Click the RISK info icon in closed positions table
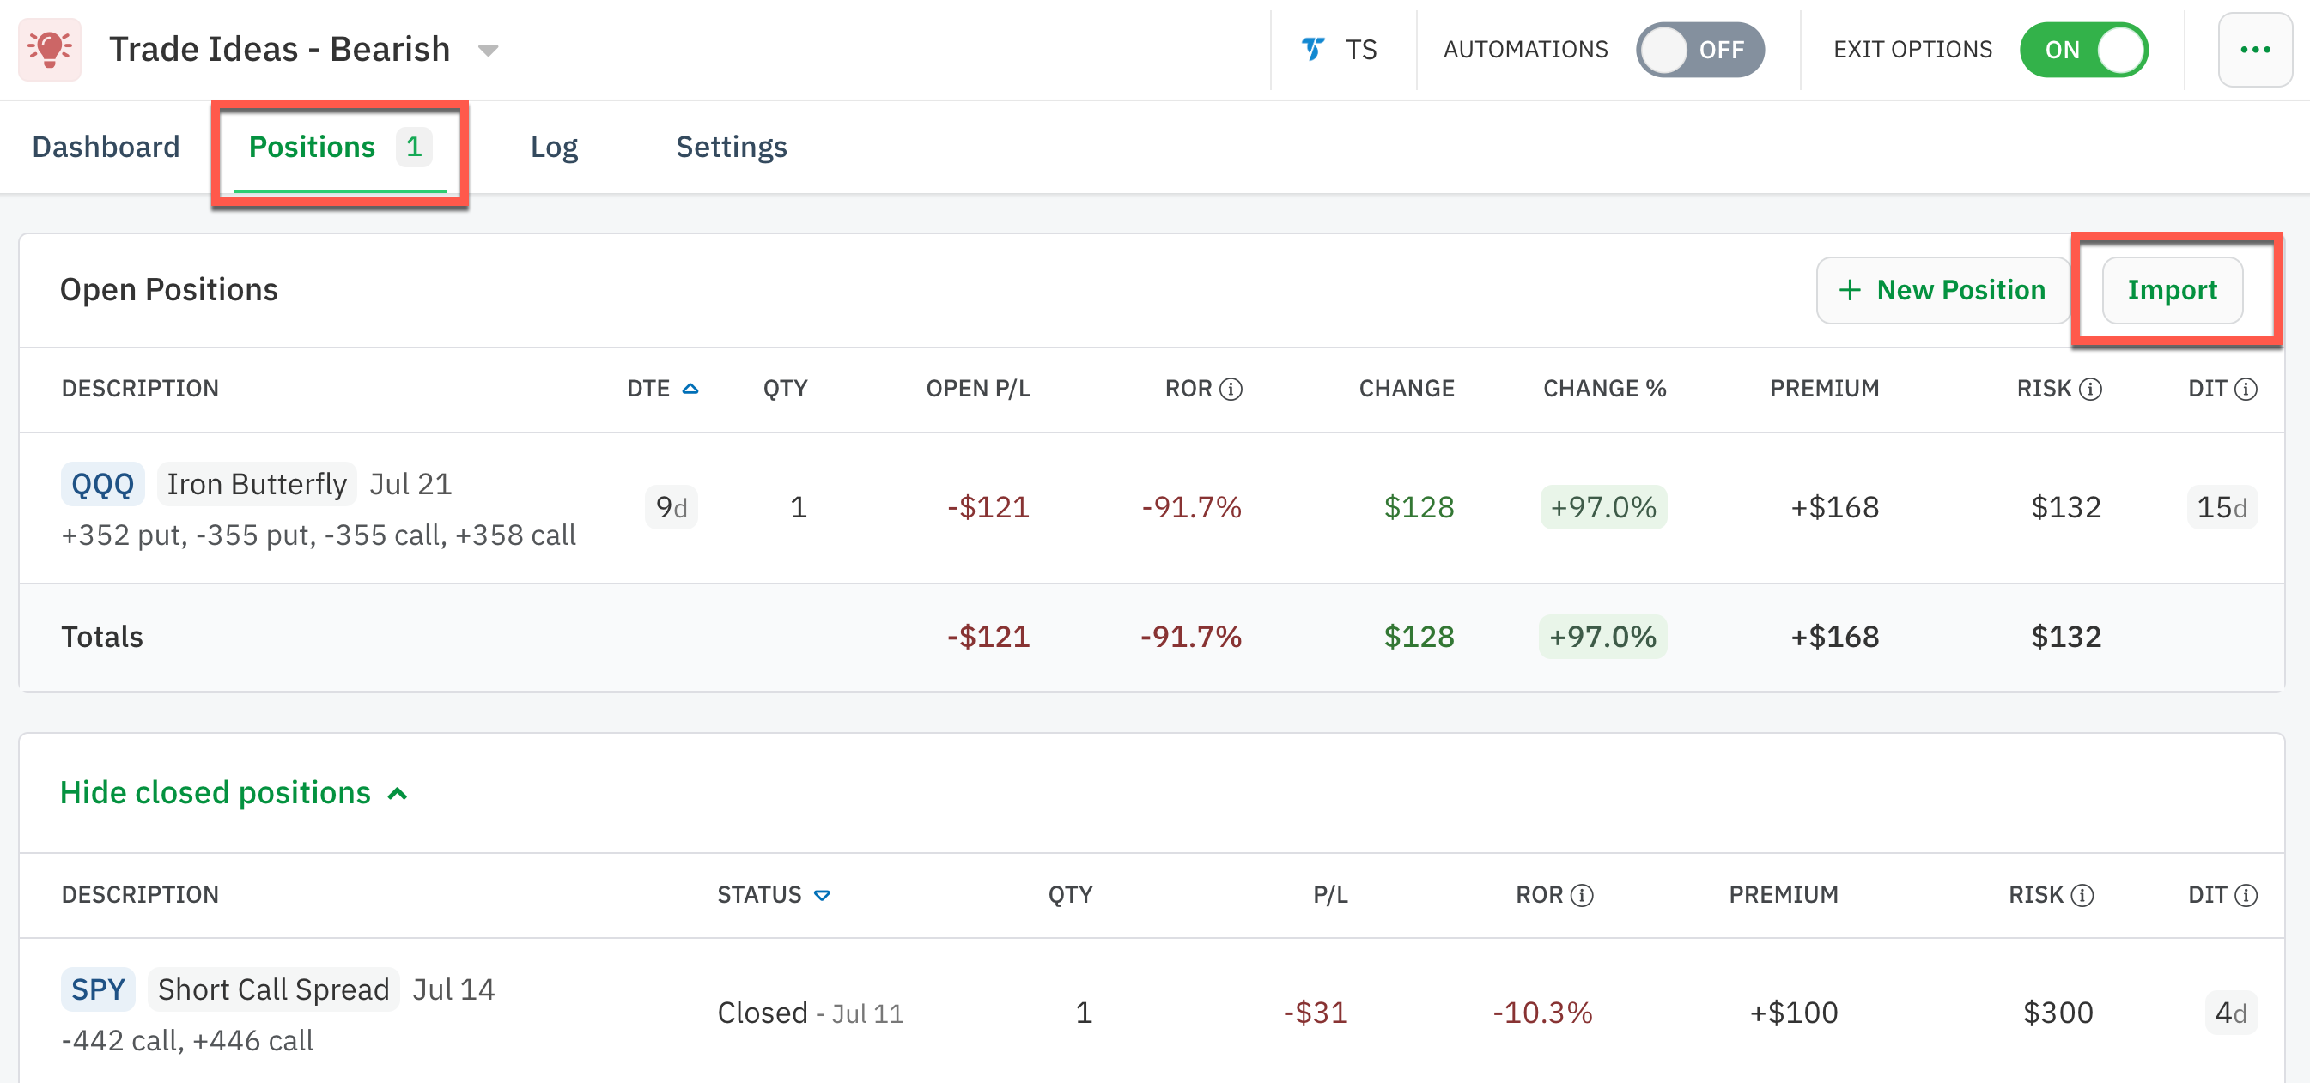The height and width of the screenshot is (1083, 2310). (x=2083, y=895)
